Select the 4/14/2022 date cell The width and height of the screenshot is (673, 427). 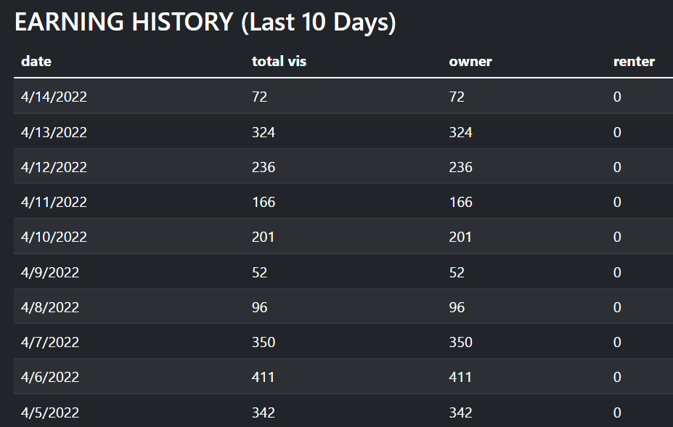(54, 97)
